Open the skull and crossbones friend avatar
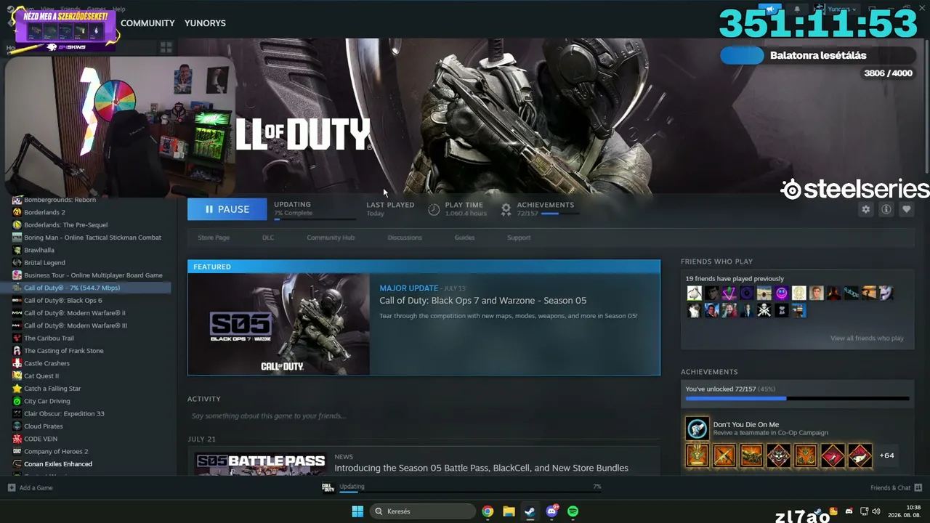Image resolution: width=930 pixels, height=523 pixels. [x=764, y=311]
